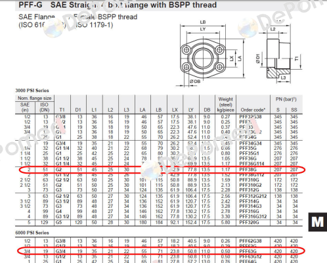Click the Ø DB dimension label
The height and width of the screenshot is (263, 327).
click(195, 82)
